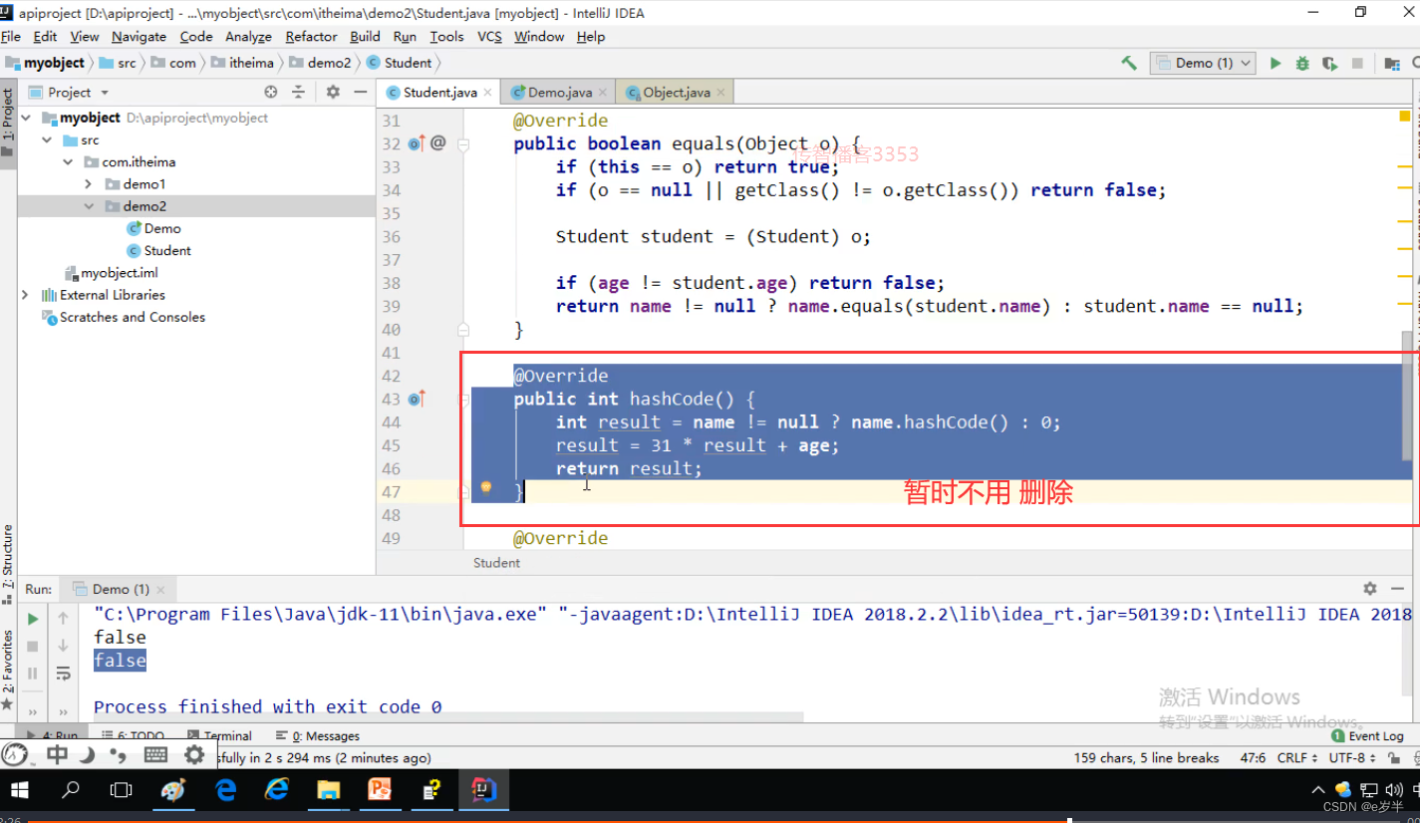Image resolution: width=1420 pixels, height=823 pixels.
Task: Select myobject.iml file in tree
Action: pos(111,272)
